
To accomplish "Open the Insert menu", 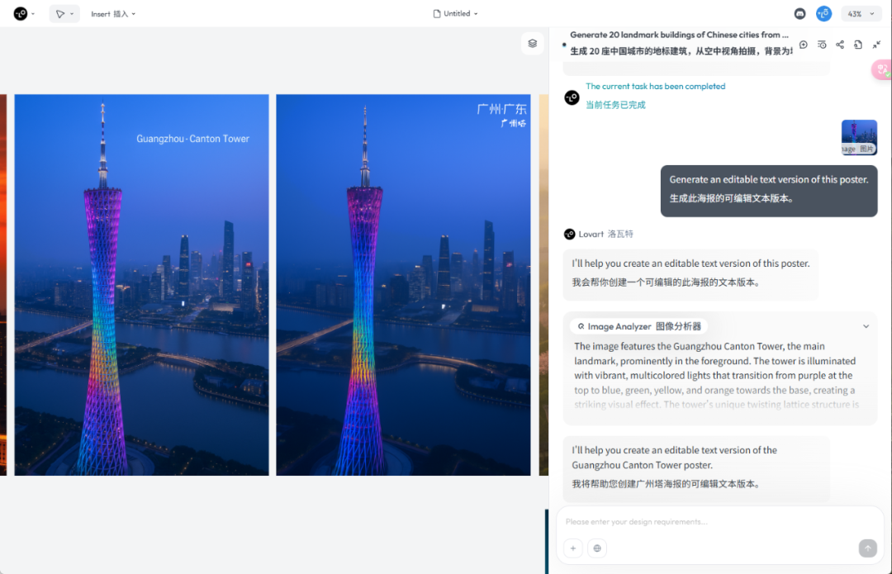I will click(113, 14).
